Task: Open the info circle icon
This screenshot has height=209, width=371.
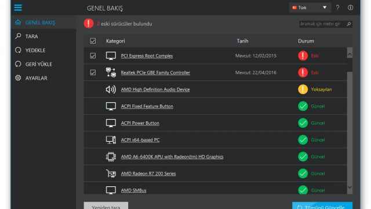Action: 350,8
